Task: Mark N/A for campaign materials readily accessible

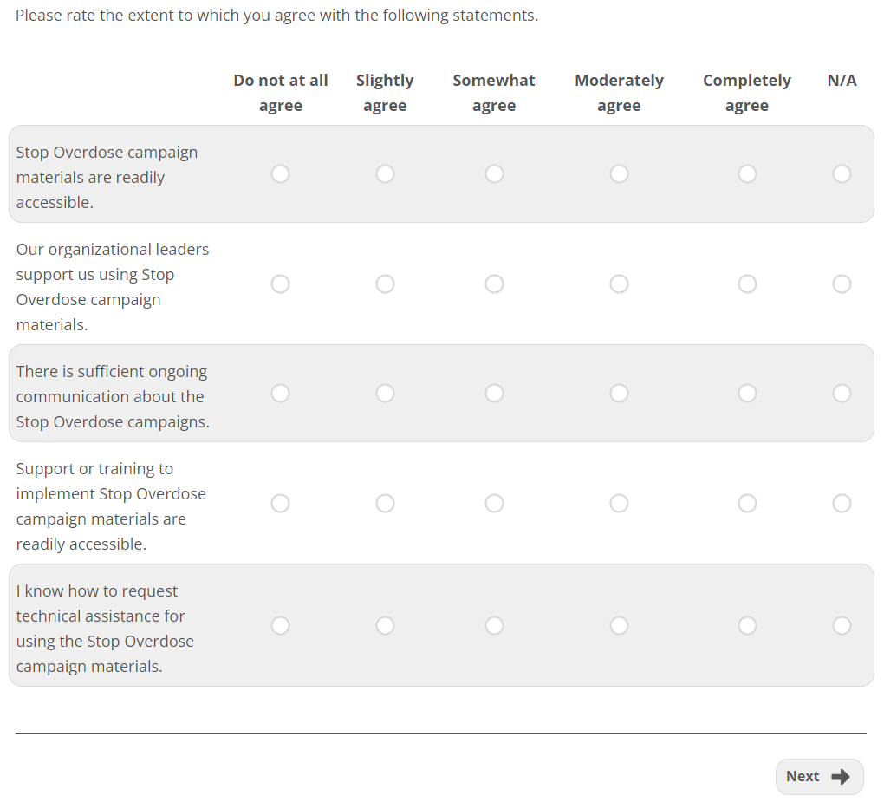Action: coord(842,174)
